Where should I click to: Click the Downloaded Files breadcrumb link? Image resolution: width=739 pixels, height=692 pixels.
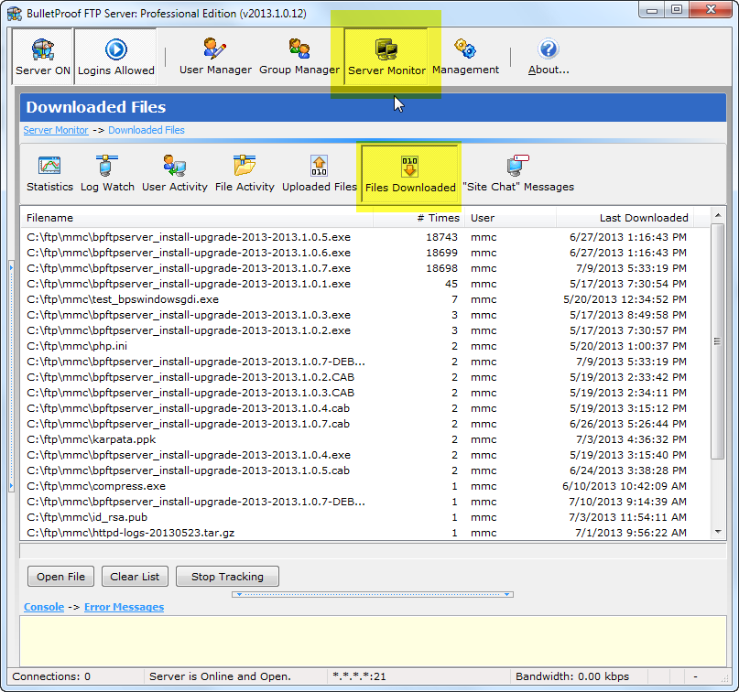pos(147,130)
